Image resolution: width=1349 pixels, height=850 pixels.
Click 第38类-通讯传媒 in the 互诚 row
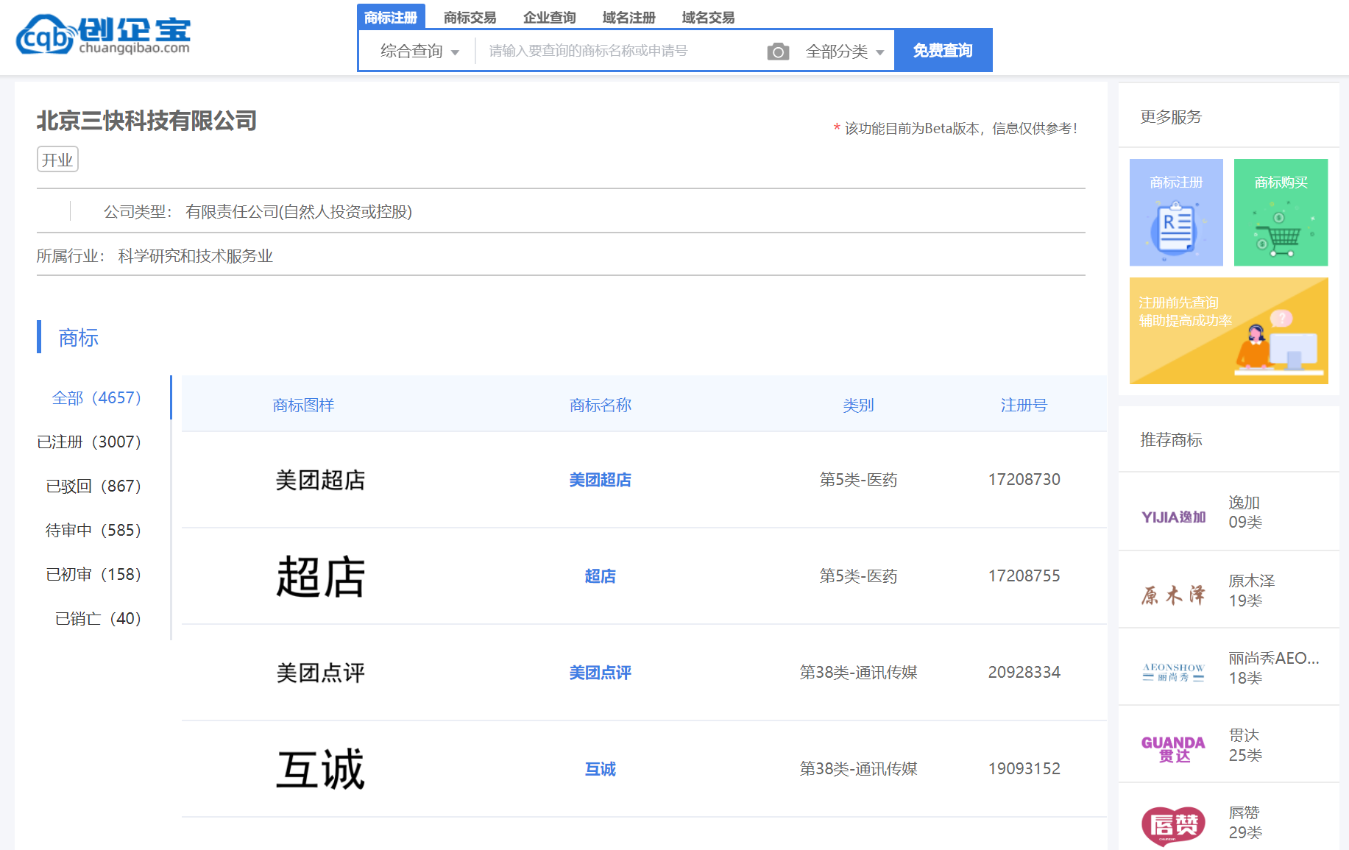(x=858, y=769)
